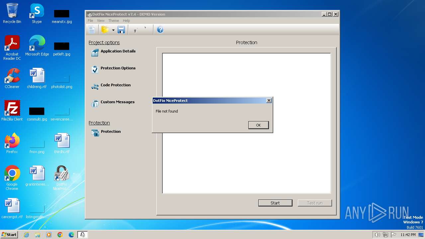
Task: Select photolist.png desktop file
Action: 62,81
